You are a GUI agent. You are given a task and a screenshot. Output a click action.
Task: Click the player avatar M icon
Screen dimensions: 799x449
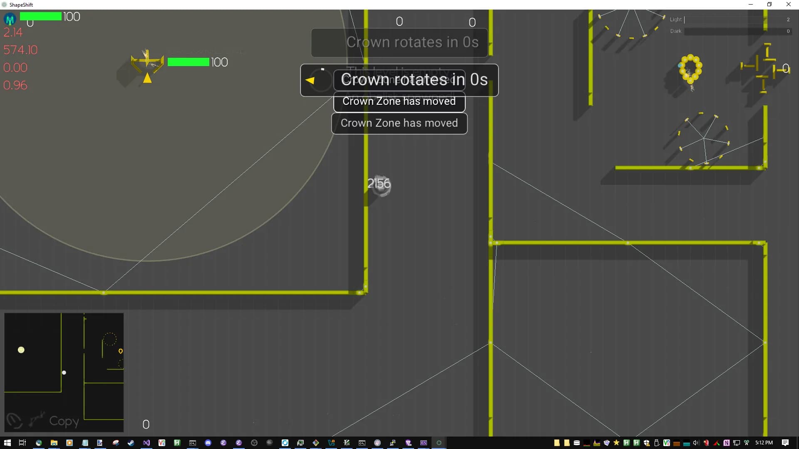(x=10, y=19)
